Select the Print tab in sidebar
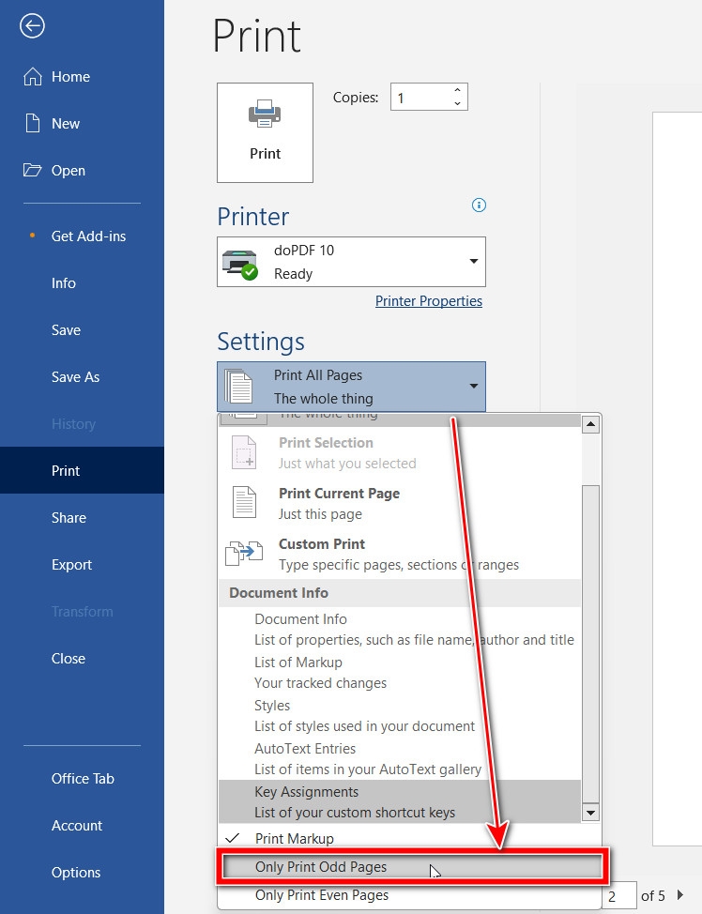The height and width of the screenshot is (914, 702). (82, 470)
